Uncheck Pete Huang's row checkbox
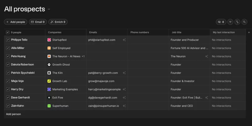252x126 pixels. [8, 56]
